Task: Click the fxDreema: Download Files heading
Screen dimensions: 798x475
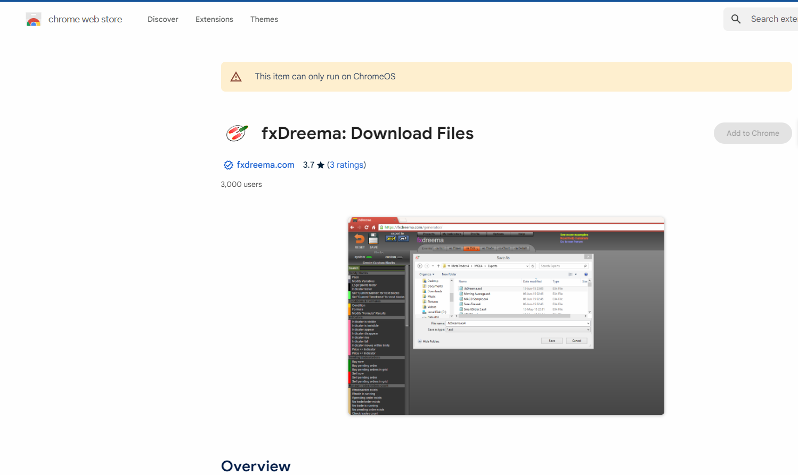Action: pyautogui.click(x=368, y=133)
